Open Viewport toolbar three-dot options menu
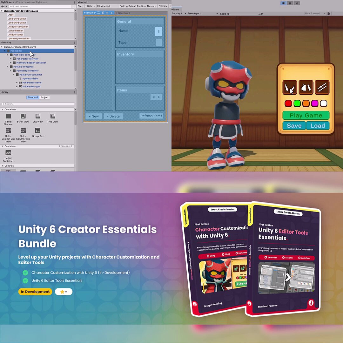This screenshot has height=343, width=343. [170, 6]
